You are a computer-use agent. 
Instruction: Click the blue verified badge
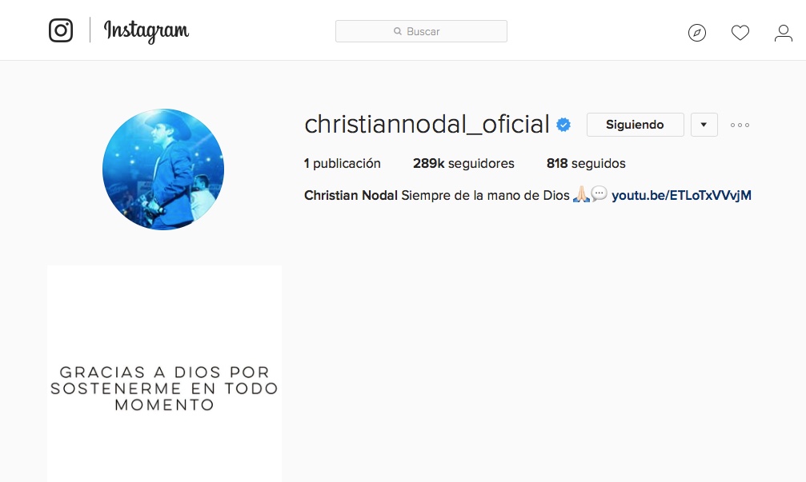(x=563, y=125)
